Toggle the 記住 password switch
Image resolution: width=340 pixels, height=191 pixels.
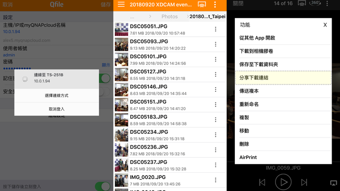pos(106,78)
